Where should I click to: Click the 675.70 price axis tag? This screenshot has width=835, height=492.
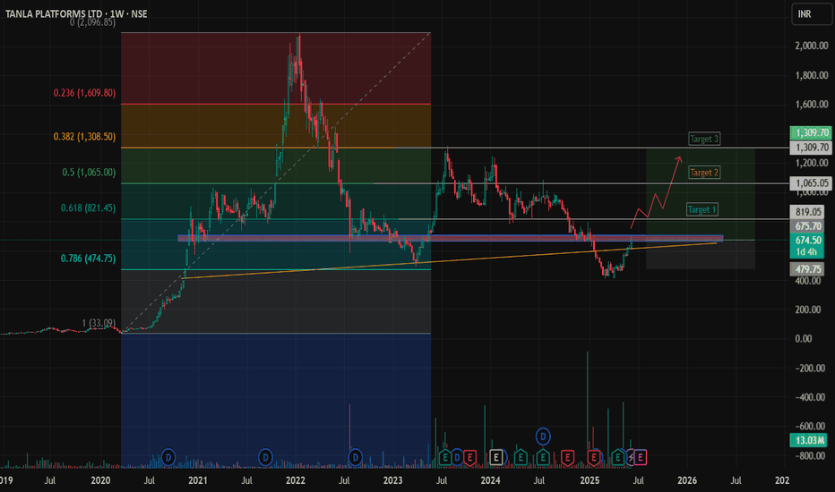point(808,226)
